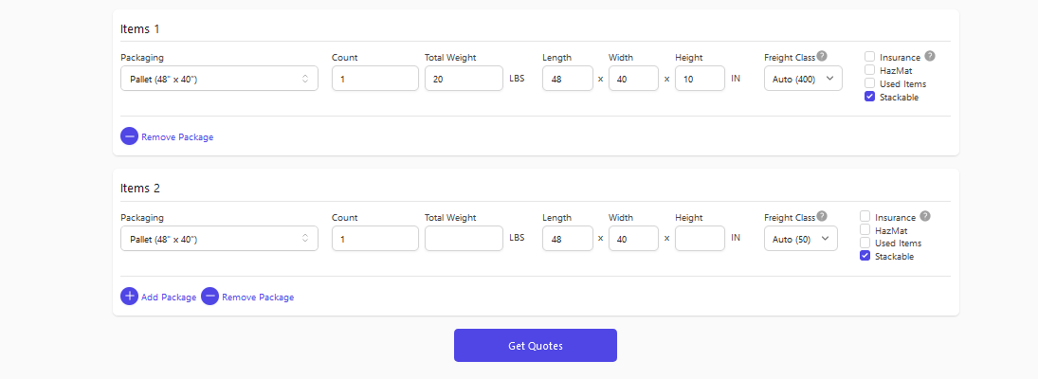
Task: Mark Used Items checkbox in Items 2
Action: pyautogui.click(x=865, y=243)
